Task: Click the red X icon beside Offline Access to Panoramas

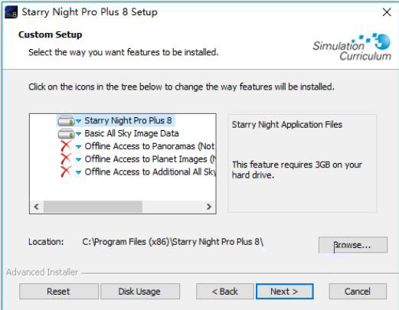Action: 66,146
